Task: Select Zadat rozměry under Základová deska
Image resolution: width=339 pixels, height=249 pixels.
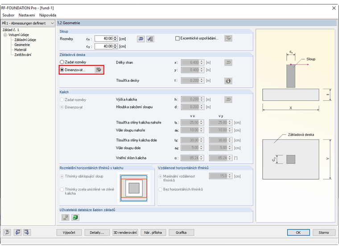Action: (x=62, y=62)
